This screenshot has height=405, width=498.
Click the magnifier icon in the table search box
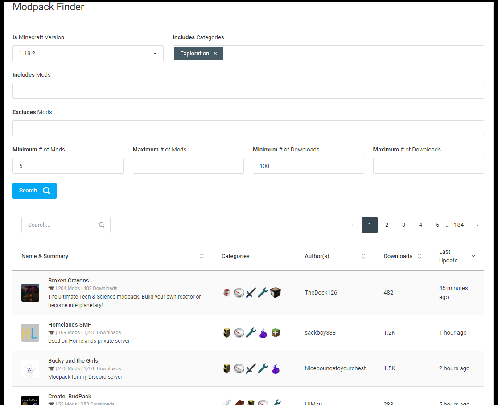(102, 225)
